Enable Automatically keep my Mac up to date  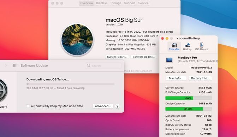coord(28,106)
